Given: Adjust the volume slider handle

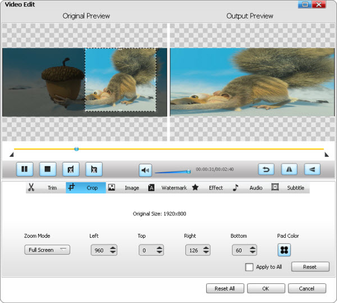Looking at the screenshot, I should [189, 171].
